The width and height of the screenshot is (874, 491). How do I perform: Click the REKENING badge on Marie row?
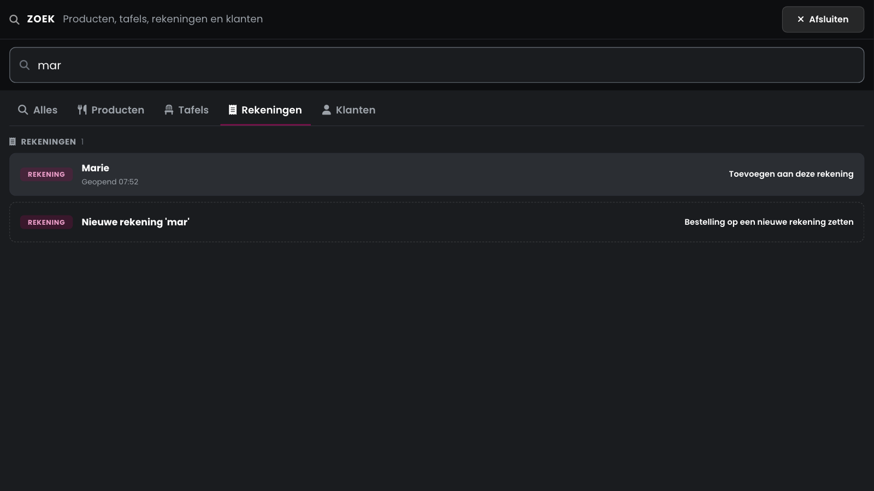tap(46, 175)
